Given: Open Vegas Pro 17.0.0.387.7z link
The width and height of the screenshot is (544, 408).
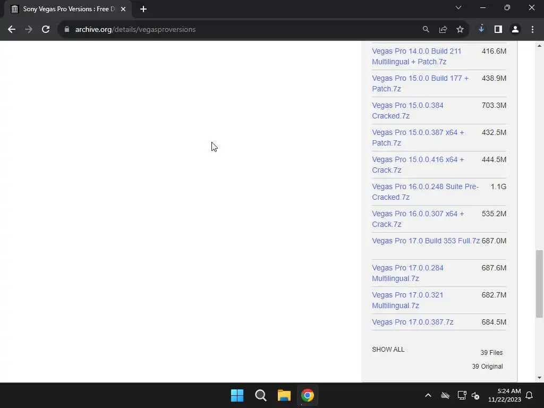Looking at the screenshot, I should pyautogui.click(x=412, y=322).
